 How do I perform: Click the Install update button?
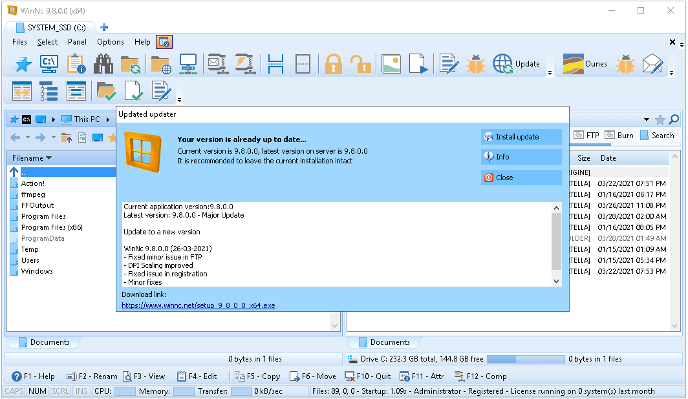point(521,137)
